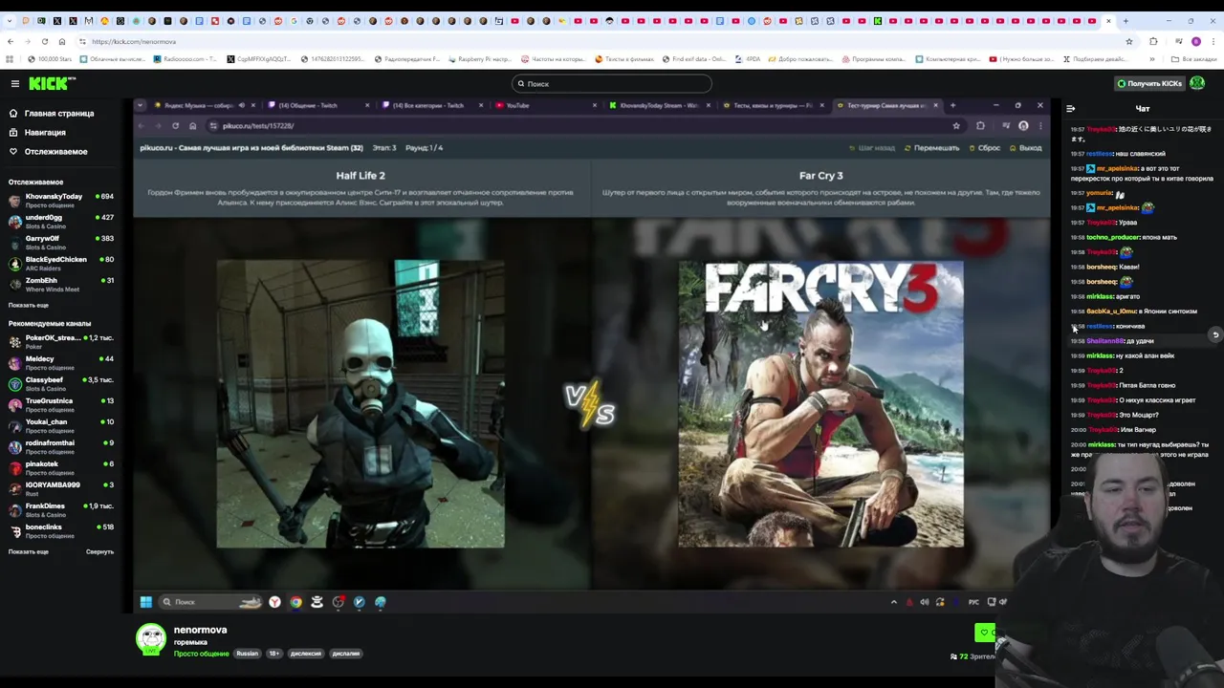Open Classybeef recommended channel

click(61, 384)
